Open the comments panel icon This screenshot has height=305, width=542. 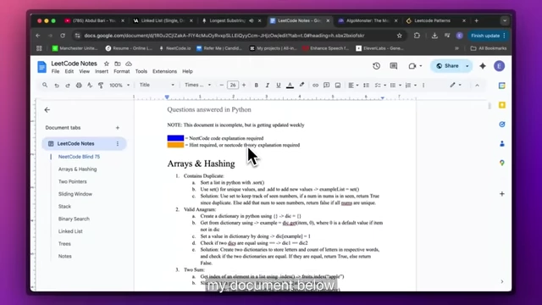[393, 66]
